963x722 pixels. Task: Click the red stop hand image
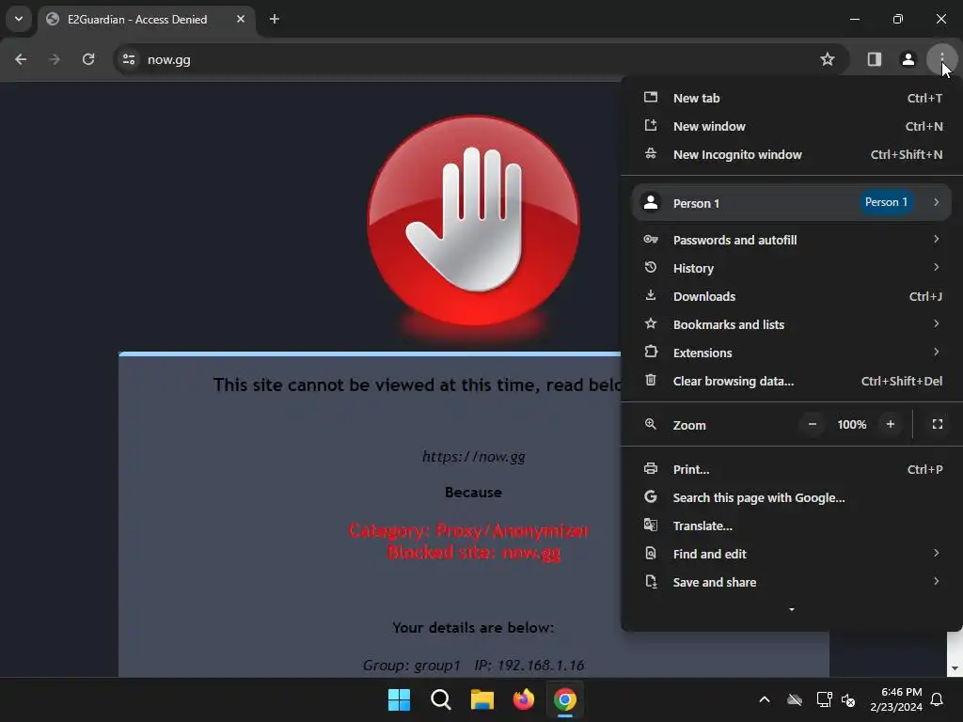(474, 221)
